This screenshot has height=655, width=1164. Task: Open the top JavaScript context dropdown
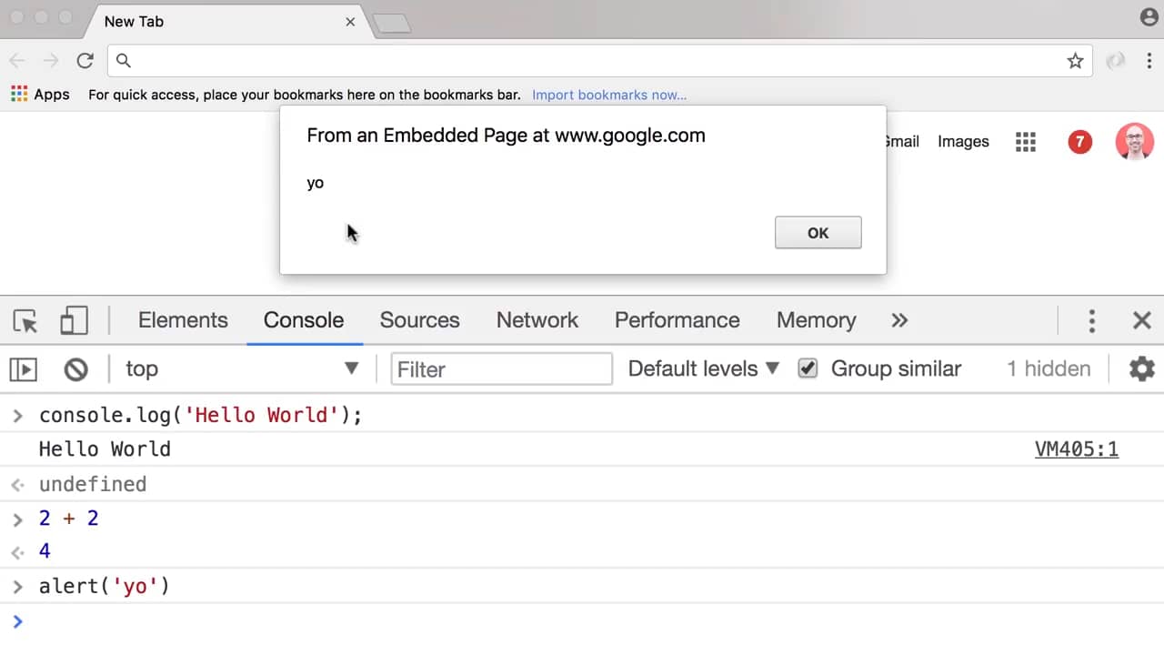coord(241,368)
